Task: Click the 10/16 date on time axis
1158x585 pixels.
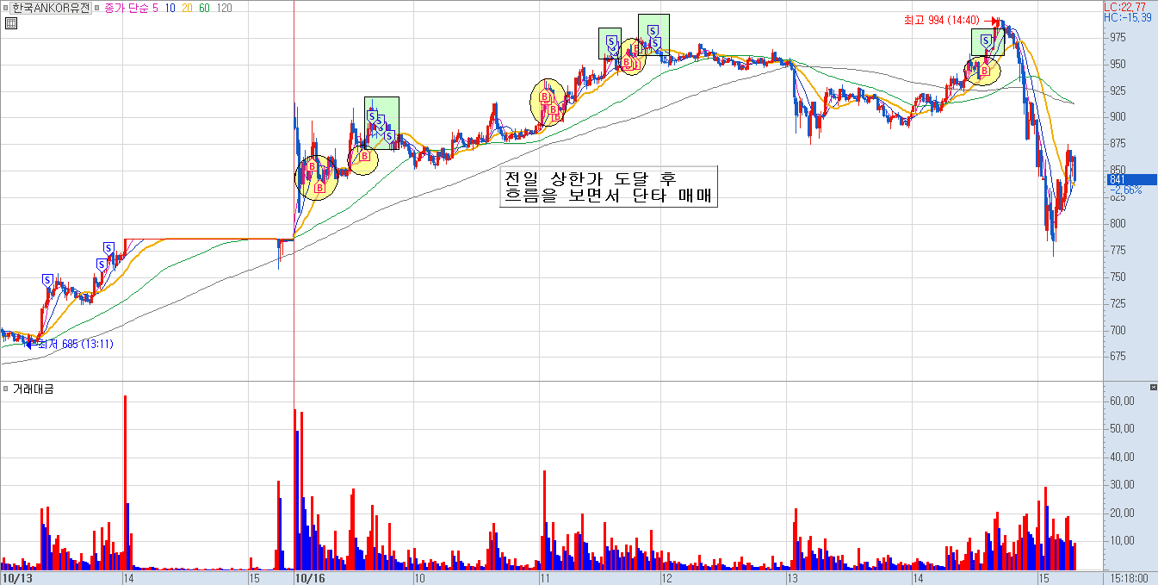Action: [x=309, y=578]
